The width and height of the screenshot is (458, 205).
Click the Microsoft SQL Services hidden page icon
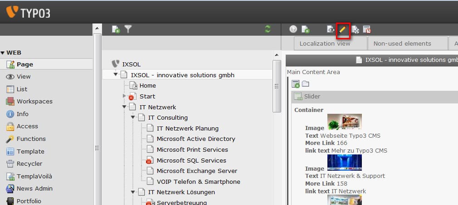[150, 160]
